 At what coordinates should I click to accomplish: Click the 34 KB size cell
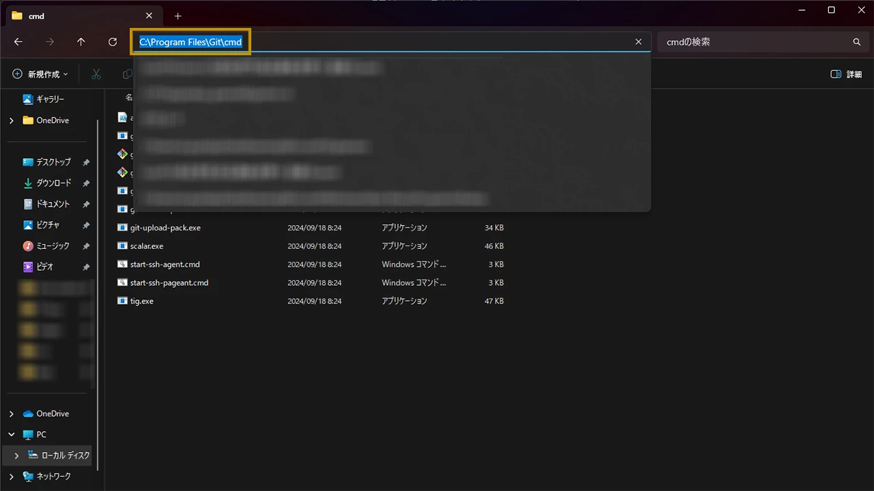tap(494, 228)
